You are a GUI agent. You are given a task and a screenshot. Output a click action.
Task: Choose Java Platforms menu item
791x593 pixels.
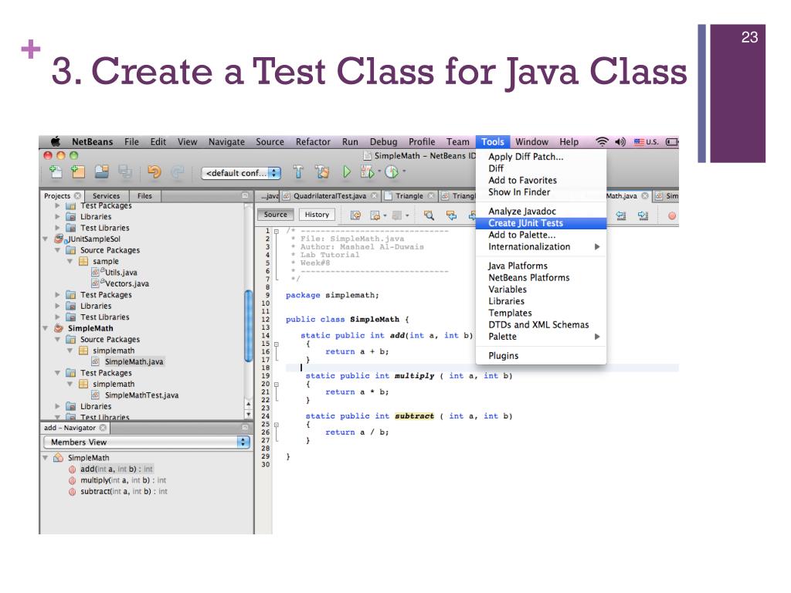tap(541, 266)
